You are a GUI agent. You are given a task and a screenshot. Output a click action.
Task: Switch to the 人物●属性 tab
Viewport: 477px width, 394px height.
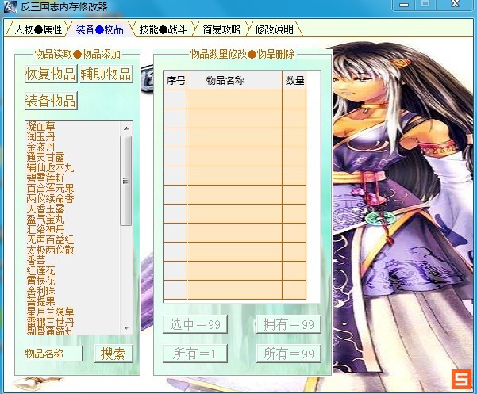click(x=37, y=30)
